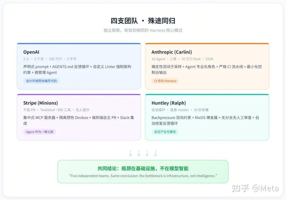Click the description starting 集中式 MCP 服务器

(79, 121)
